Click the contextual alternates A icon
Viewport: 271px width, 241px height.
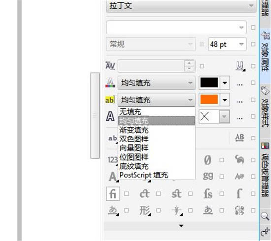pos(239,176)
